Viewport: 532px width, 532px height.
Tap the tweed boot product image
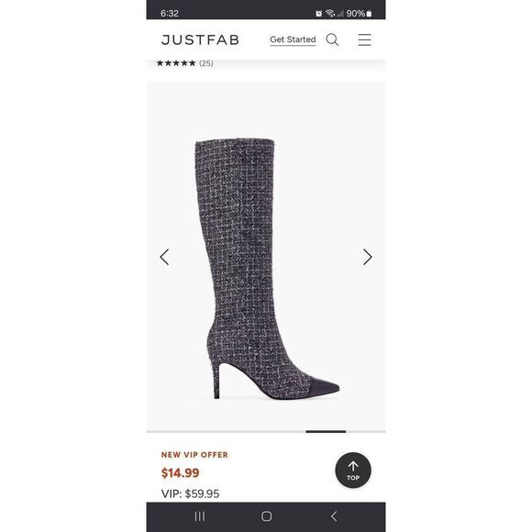[x=266, y=268]
